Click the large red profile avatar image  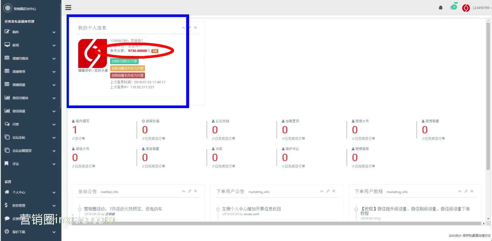point(93,54)
